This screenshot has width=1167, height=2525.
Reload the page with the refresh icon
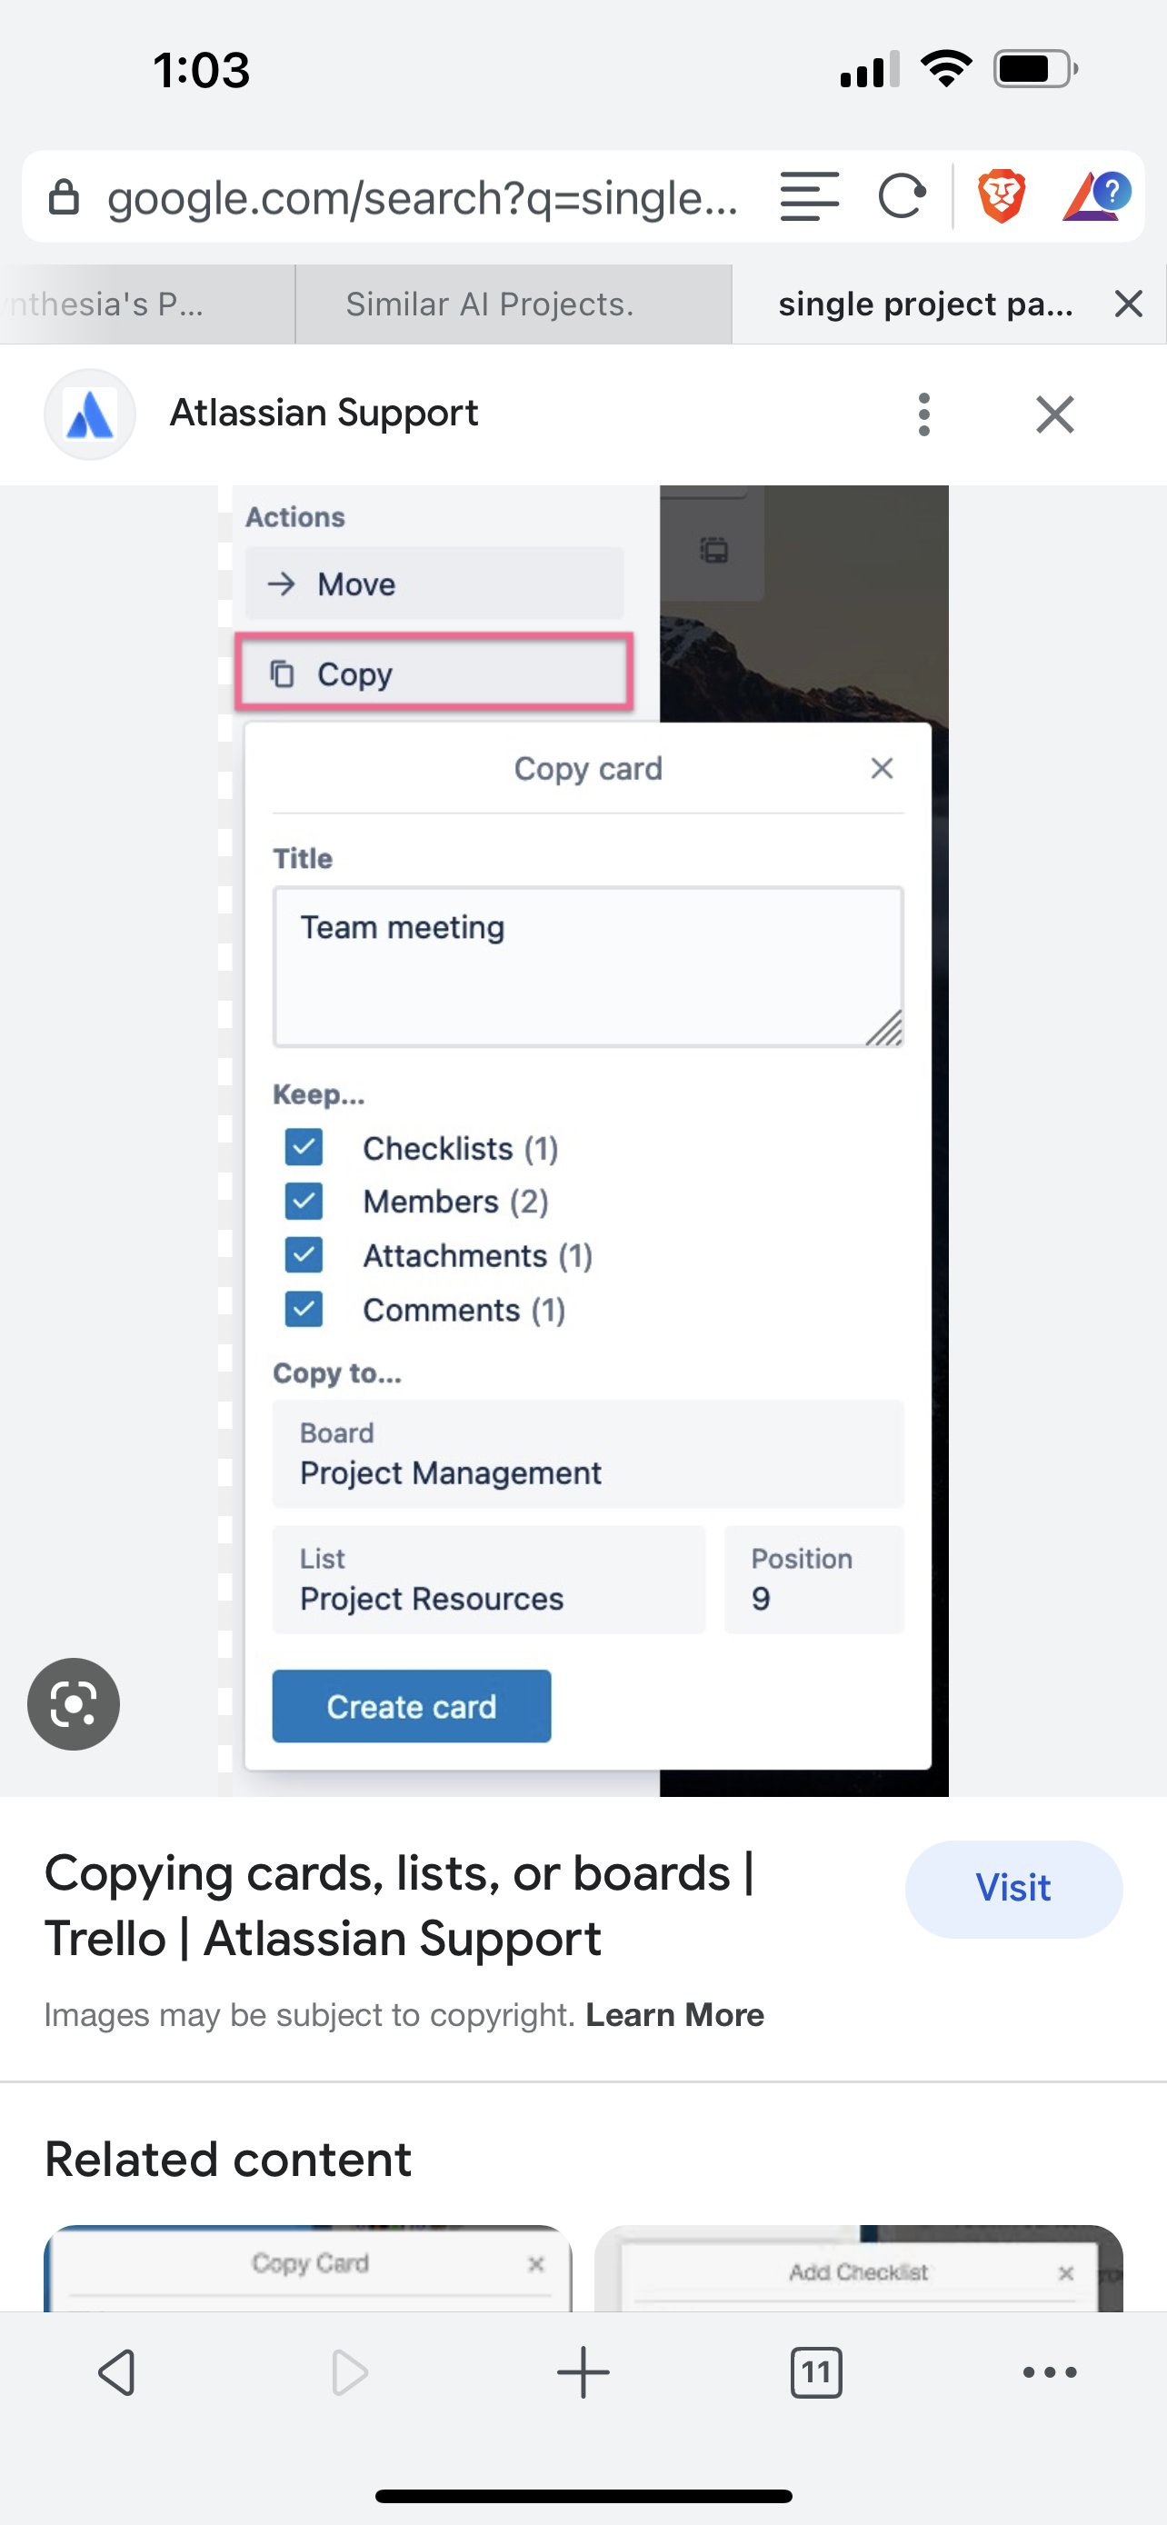click(x=902, y=197)
